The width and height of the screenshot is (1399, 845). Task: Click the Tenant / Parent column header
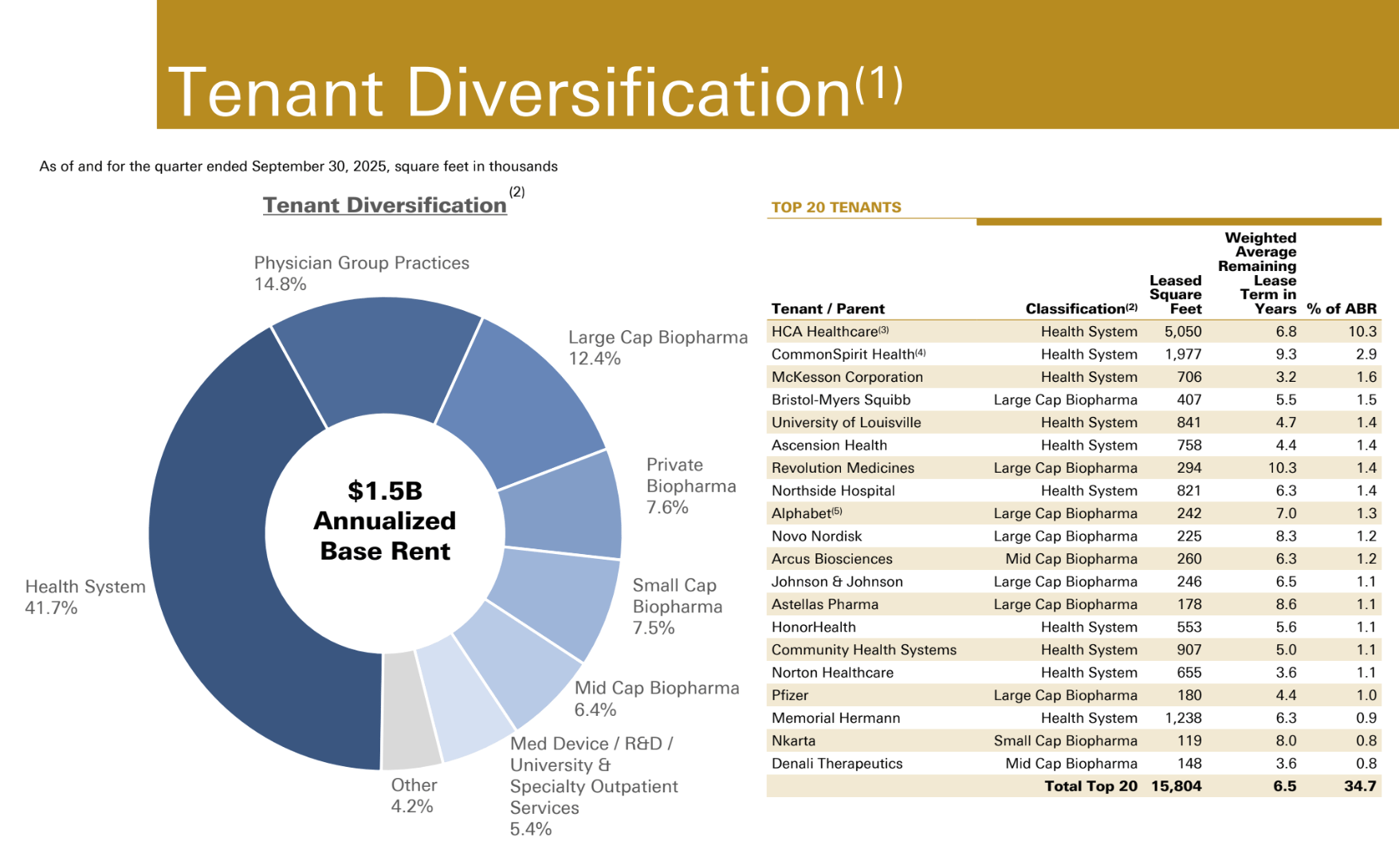[827, 309]
